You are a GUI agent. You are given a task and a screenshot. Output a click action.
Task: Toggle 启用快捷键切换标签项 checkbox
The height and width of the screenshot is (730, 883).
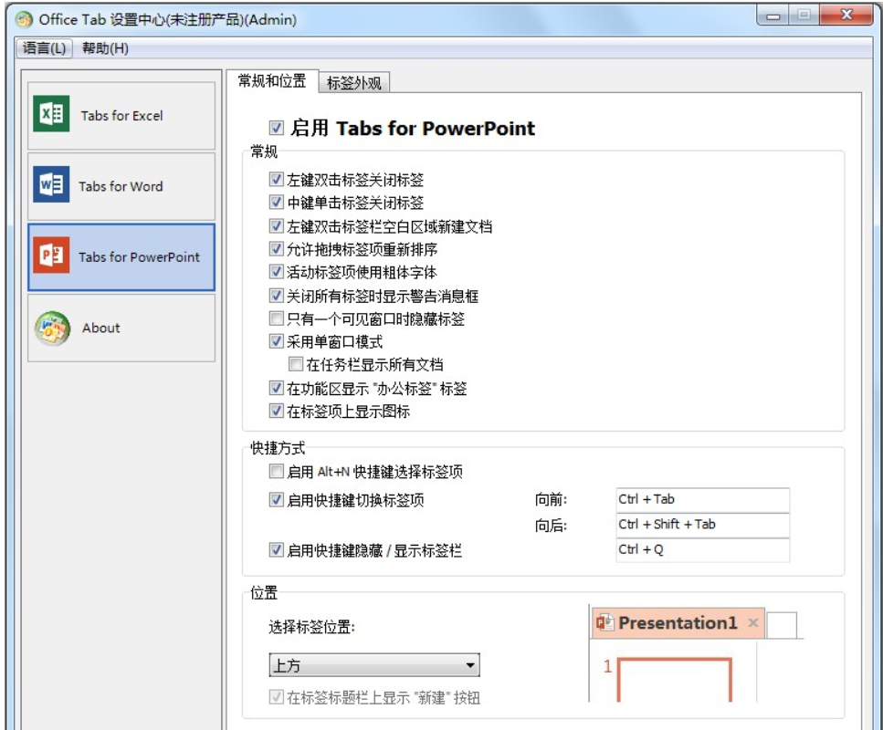click(276, 500)
